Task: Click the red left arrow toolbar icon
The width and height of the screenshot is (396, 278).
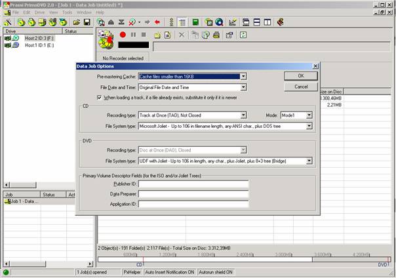Action: pyautogui.click(x=157, y=22)
